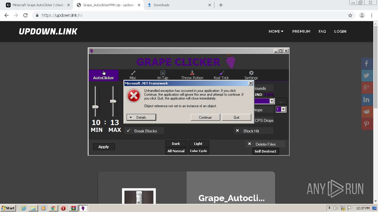Click the All Normal button
The height and width of the screenshot is (212, 378).
pyautogui.click(x=176, y=151)
